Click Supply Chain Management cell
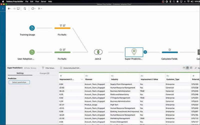 tap(121, 84)
